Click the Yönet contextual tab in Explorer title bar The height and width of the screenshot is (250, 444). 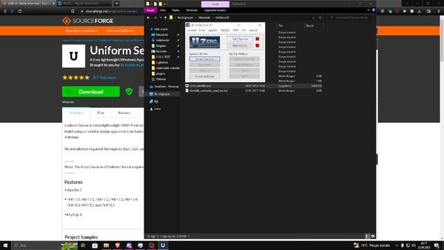pyautogui.click(x=215, y=4)
